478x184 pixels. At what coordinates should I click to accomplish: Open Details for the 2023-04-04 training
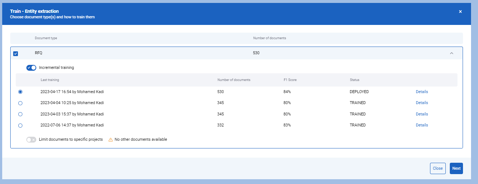click(422, 103)
